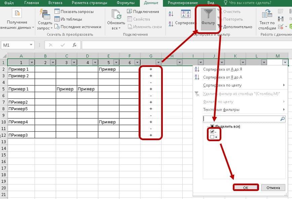The height and width of the screenshot is (199, 292).
Task: Select cell A12 containing ПРимер3
Action: click(x=21, y=135)
